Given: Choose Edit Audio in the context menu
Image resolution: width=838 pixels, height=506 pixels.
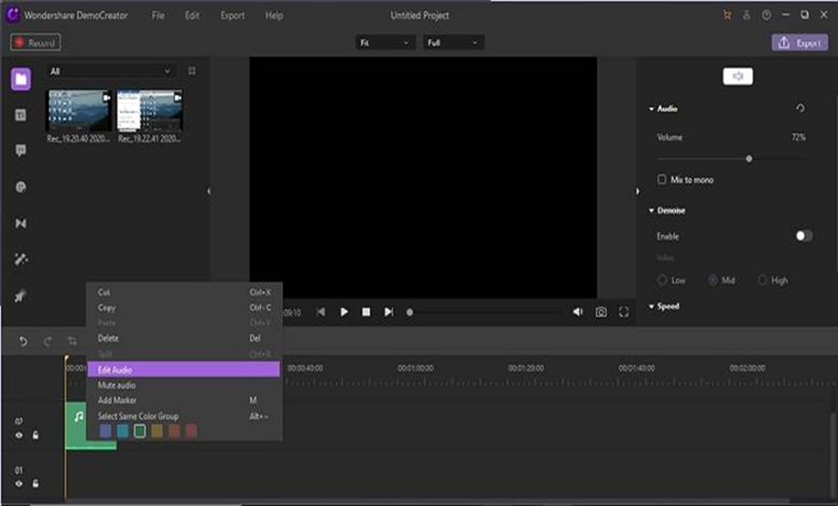Looking at the screenshot, I should click(x=182, y=370).
